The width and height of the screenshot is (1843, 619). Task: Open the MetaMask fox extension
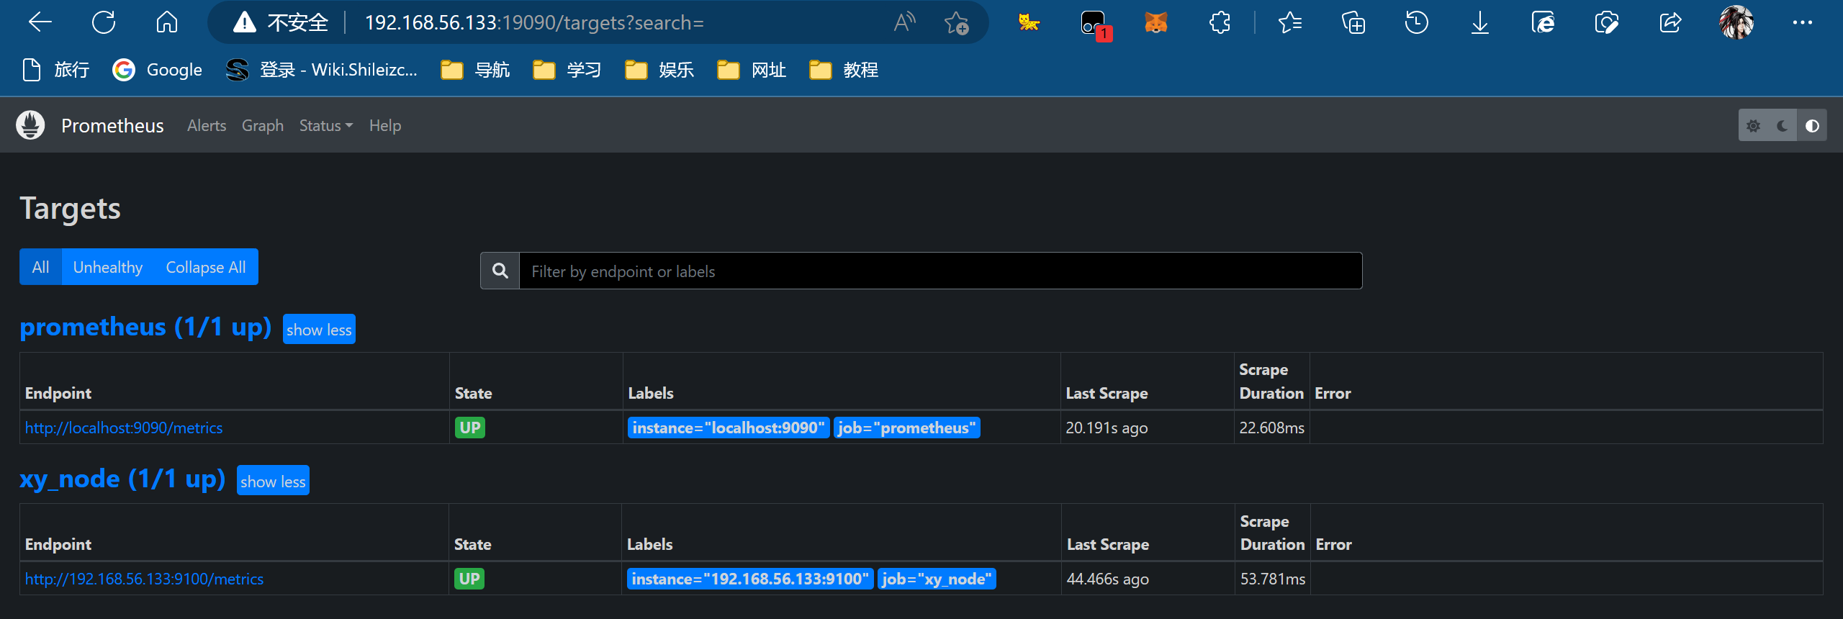(1155, 23)
